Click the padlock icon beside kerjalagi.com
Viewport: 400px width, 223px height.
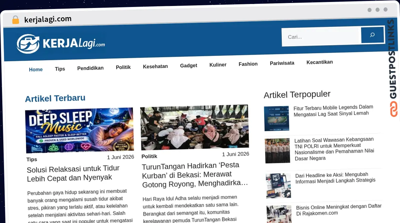pyautogui.click(x=15, y=20)
